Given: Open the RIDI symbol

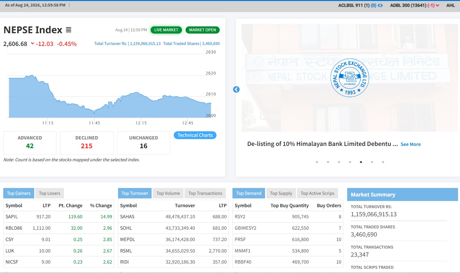Looking at the screenshot, I should [x=125, y=262].
